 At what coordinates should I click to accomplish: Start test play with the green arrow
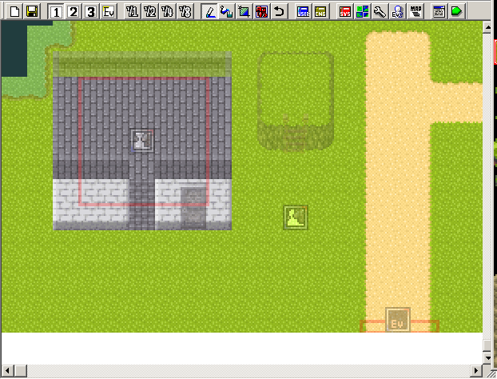pyautogui.click(x=455, y=11)
